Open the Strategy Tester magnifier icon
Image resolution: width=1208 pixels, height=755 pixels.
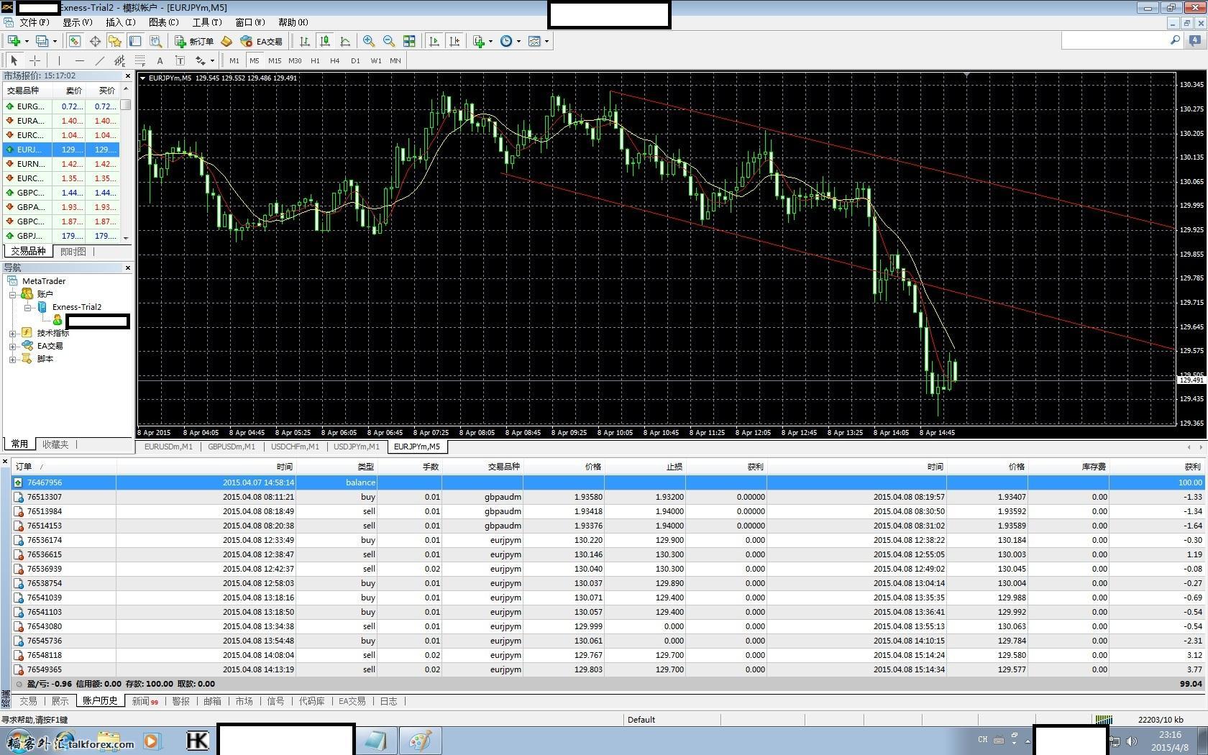(x=155, y=41)
